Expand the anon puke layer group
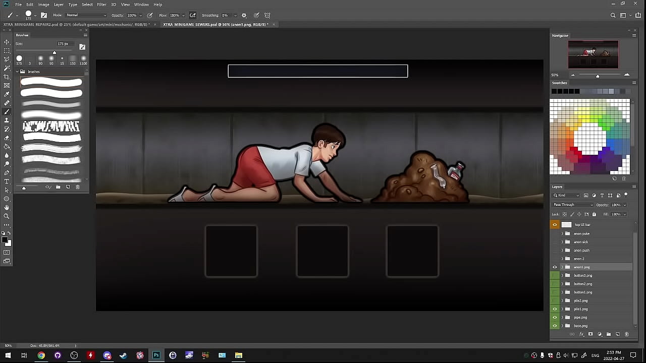 coord(562,233)
